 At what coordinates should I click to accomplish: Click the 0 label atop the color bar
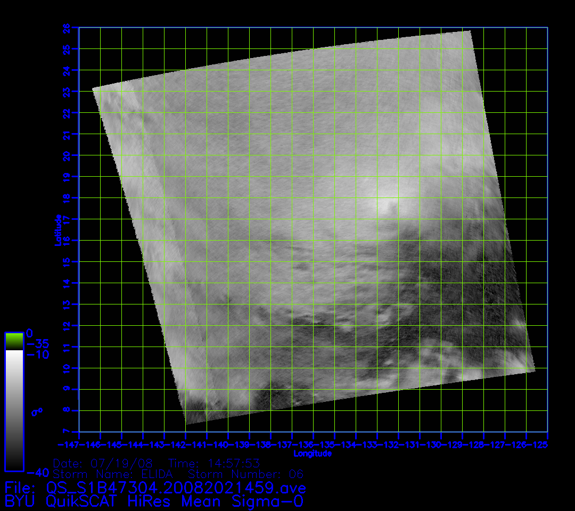click(29, 333)
